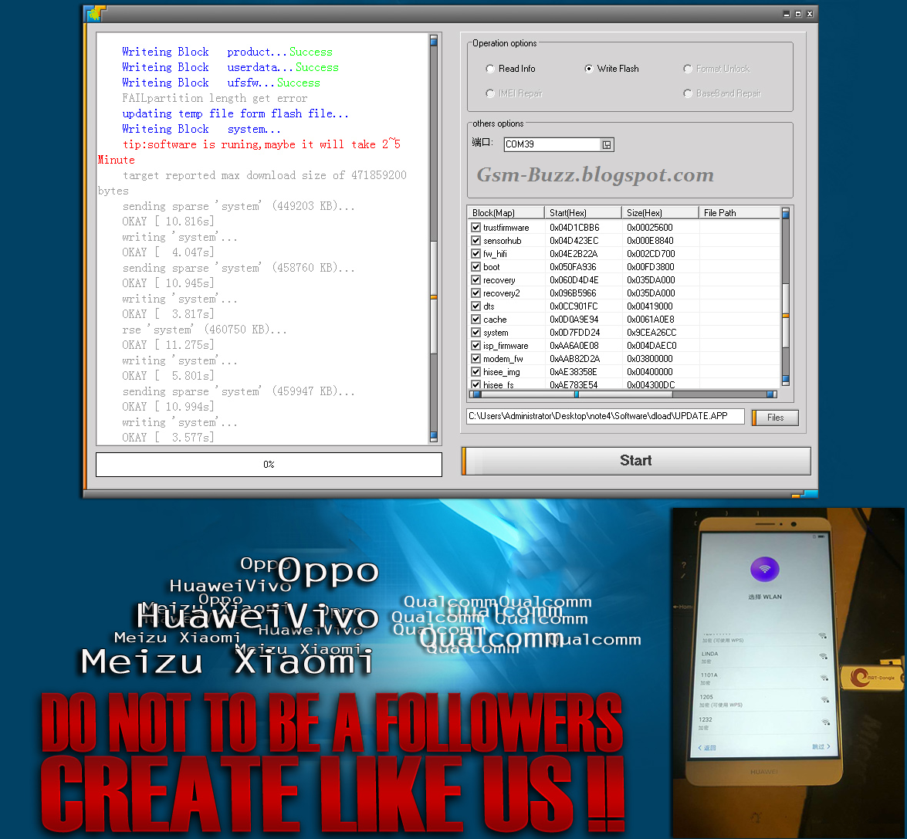Toggle the recovery2 checkbox
The width and height of the screenshot is (907, 839).
coord(476,293)
